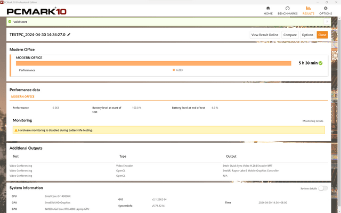Close the result with orange Close button
Image resolution: width=341 pixels, height=213 pixels.
[x=322, y=35]
